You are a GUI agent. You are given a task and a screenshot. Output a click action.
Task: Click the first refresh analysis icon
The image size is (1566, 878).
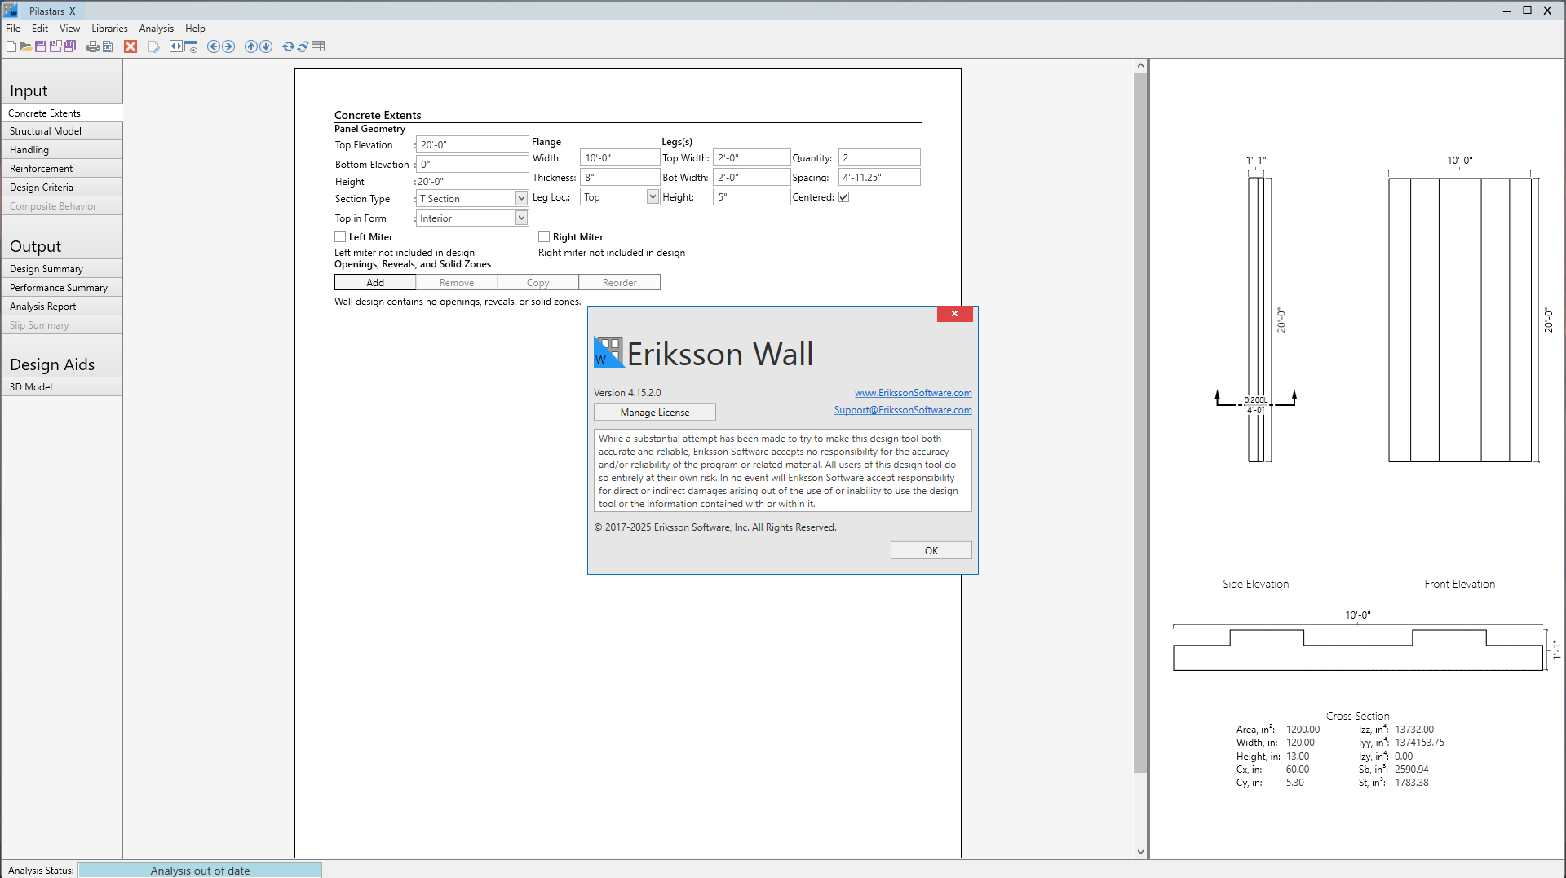point(289,46)
